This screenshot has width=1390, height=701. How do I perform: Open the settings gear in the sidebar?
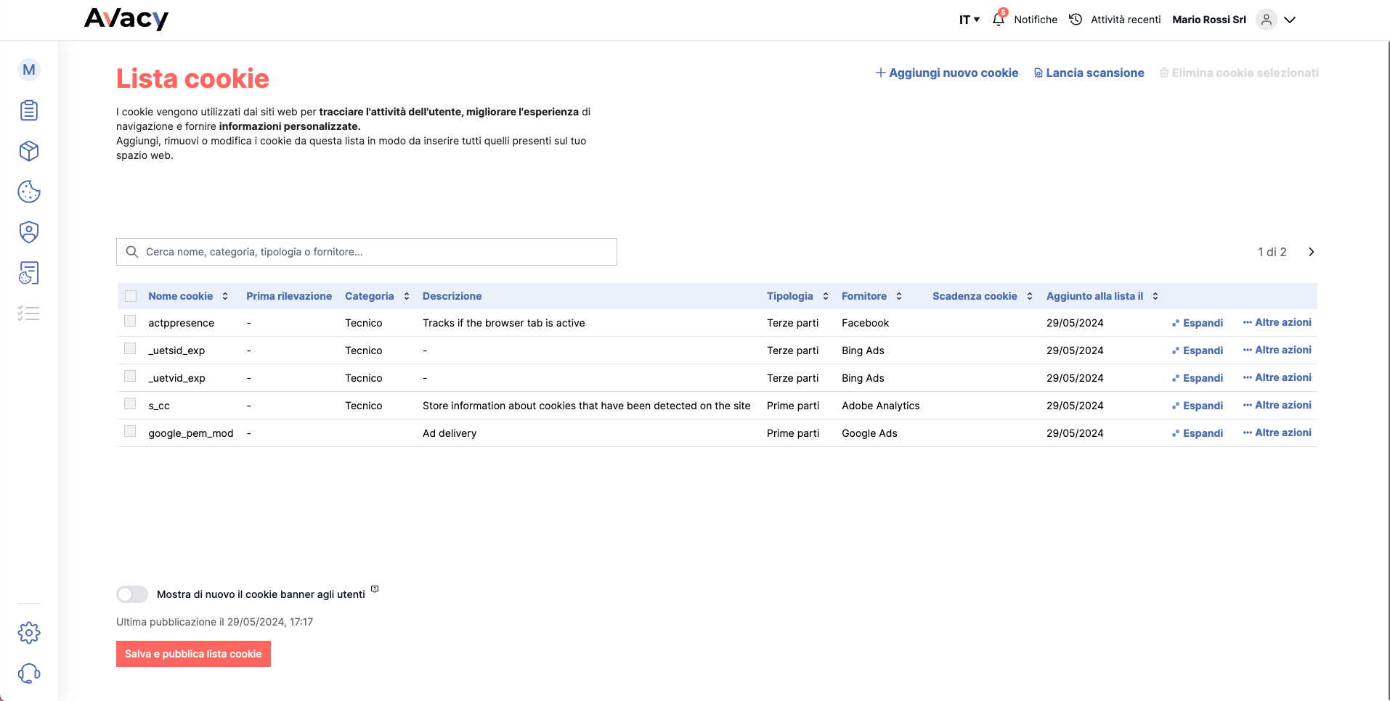pyautogui.click(x=28, y=632)
